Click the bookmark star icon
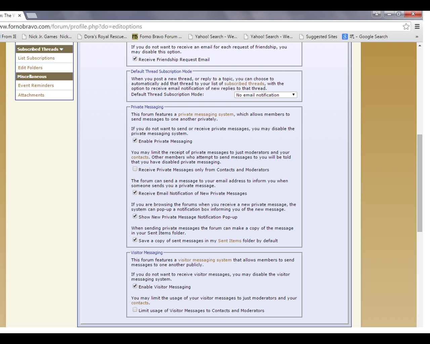Screen dimensions: 430x344 pos(406,27)
